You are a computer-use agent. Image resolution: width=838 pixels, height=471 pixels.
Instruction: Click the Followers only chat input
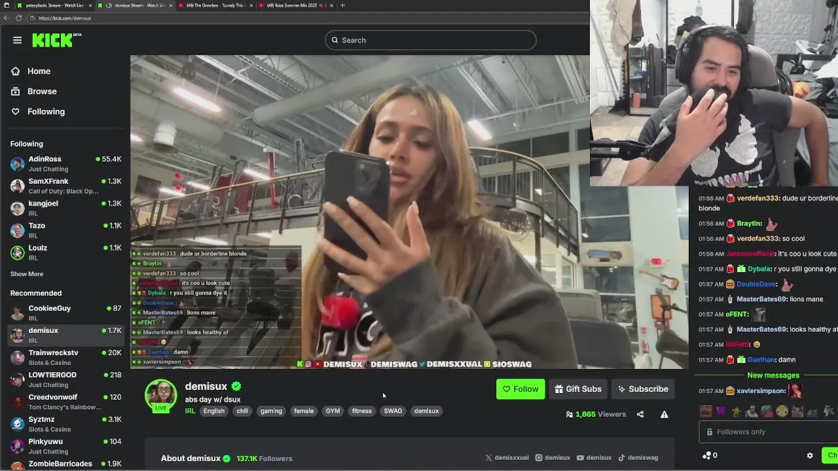tap(768, 432)
